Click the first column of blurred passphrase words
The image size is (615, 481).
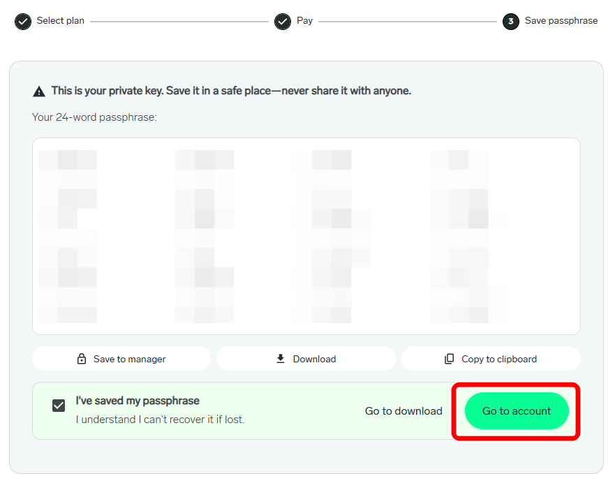click(68, 236)
